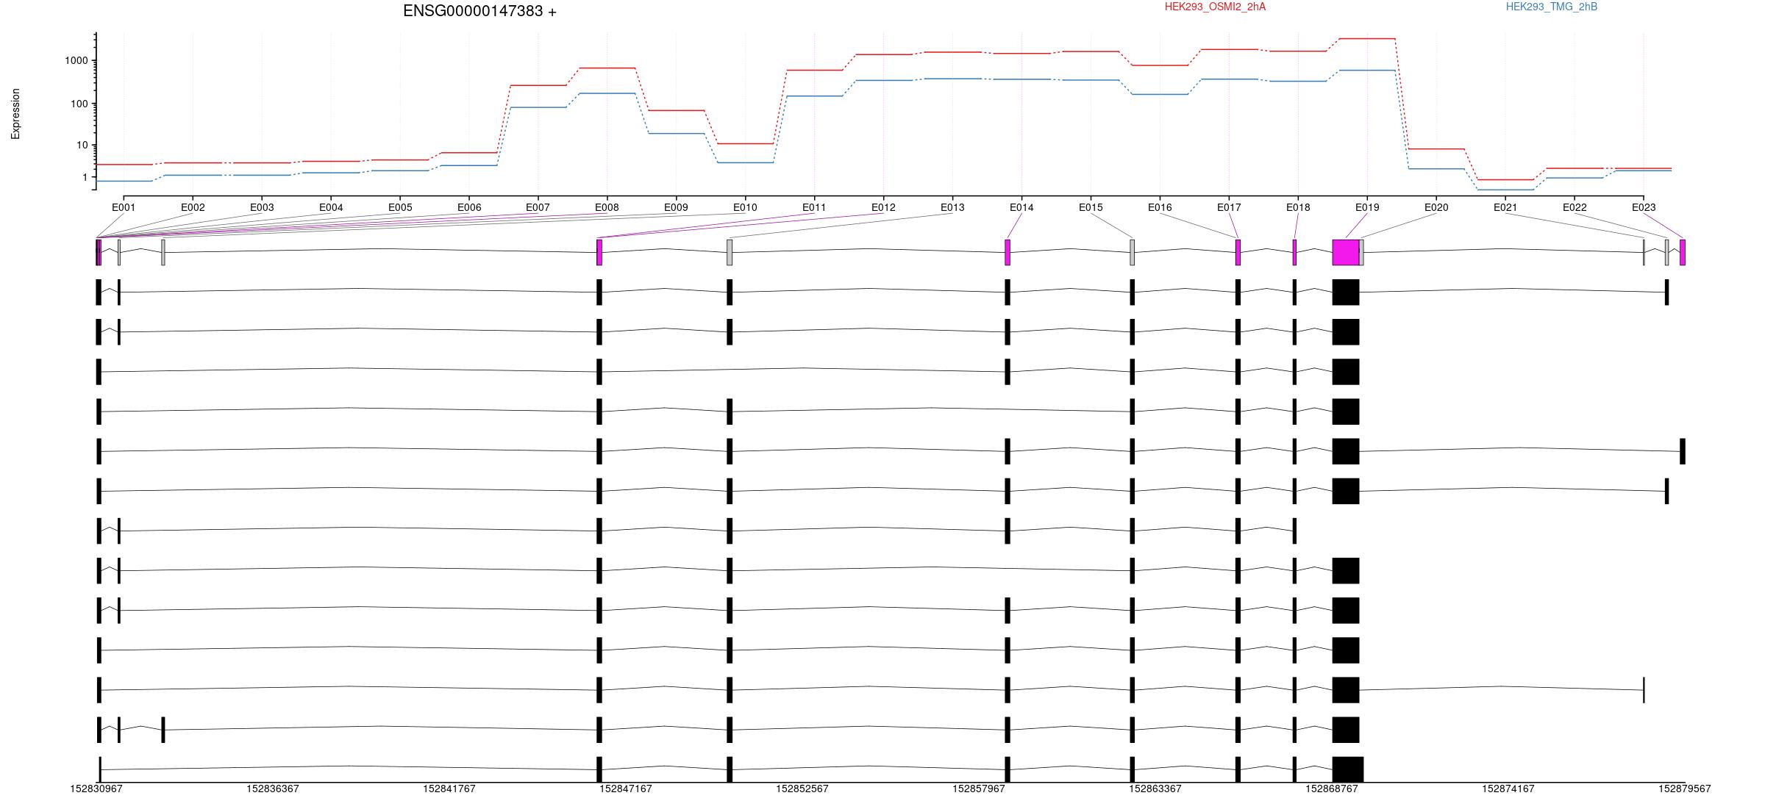This screenshot has width=1765, height=801.
Task: Click the y-axis value 100
Action: [x=79, y=104]
